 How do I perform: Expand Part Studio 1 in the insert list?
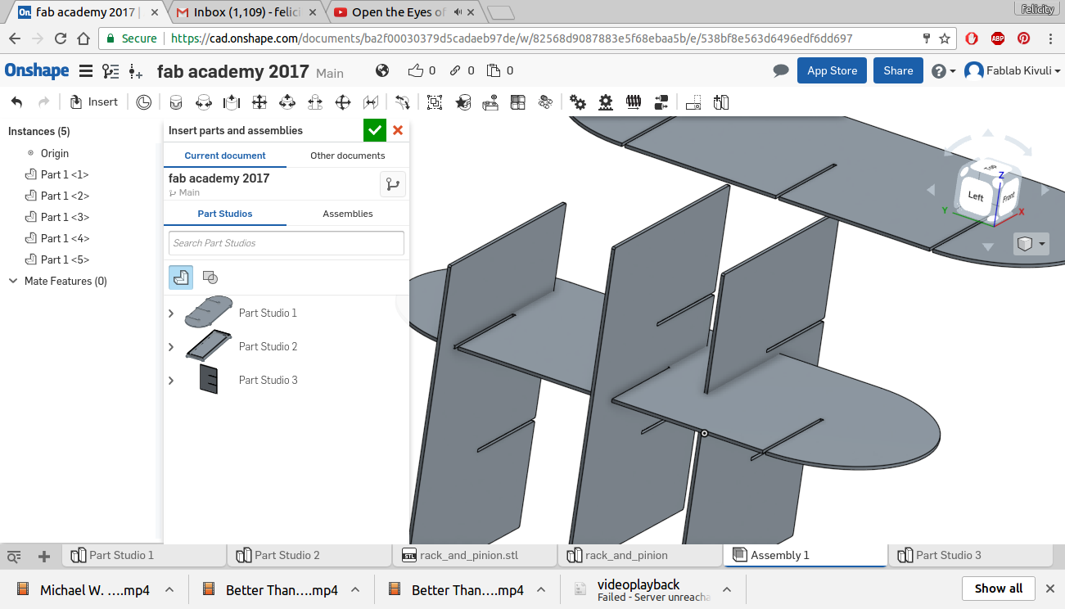click(x=171, y=314)
